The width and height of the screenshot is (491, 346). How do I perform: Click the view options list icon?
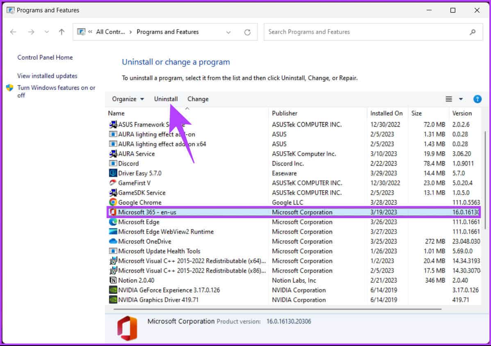[449, 99]
